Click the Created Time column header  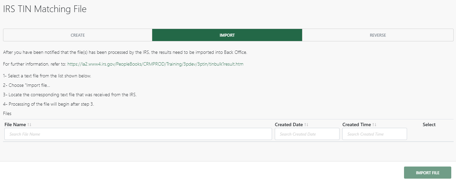[356, 124]
